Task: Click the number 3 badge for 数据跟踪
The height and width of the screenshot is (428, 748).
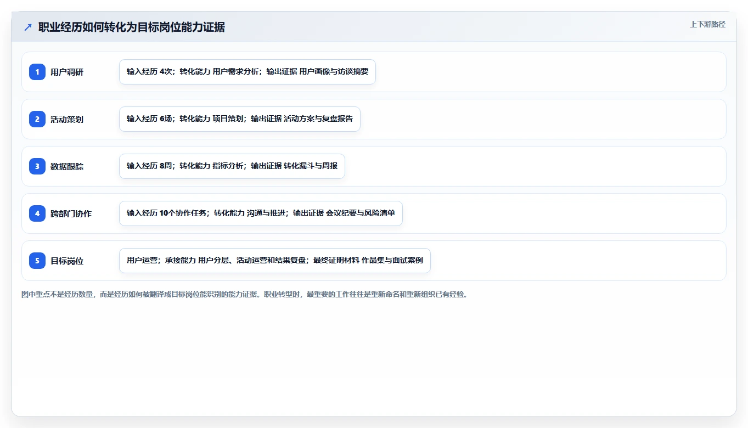Action: pos(37,166)
